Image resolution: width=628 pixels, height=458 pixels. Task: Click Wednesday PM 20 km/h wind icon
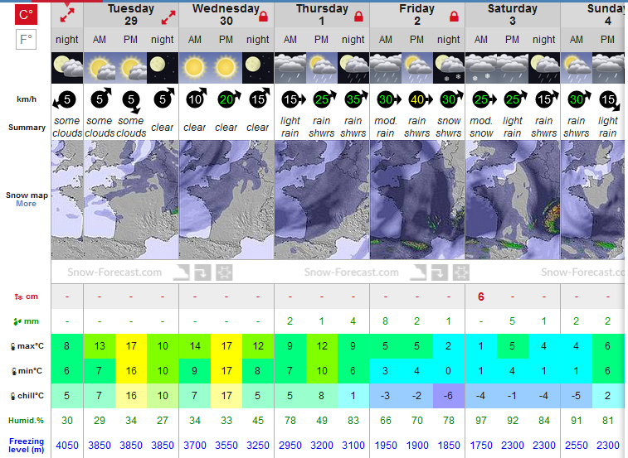tap(229, 99)
